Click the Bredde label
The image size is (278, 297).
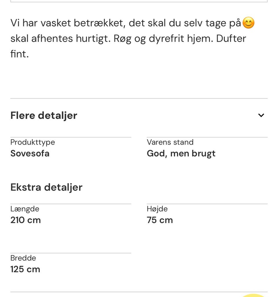[23, 258]
